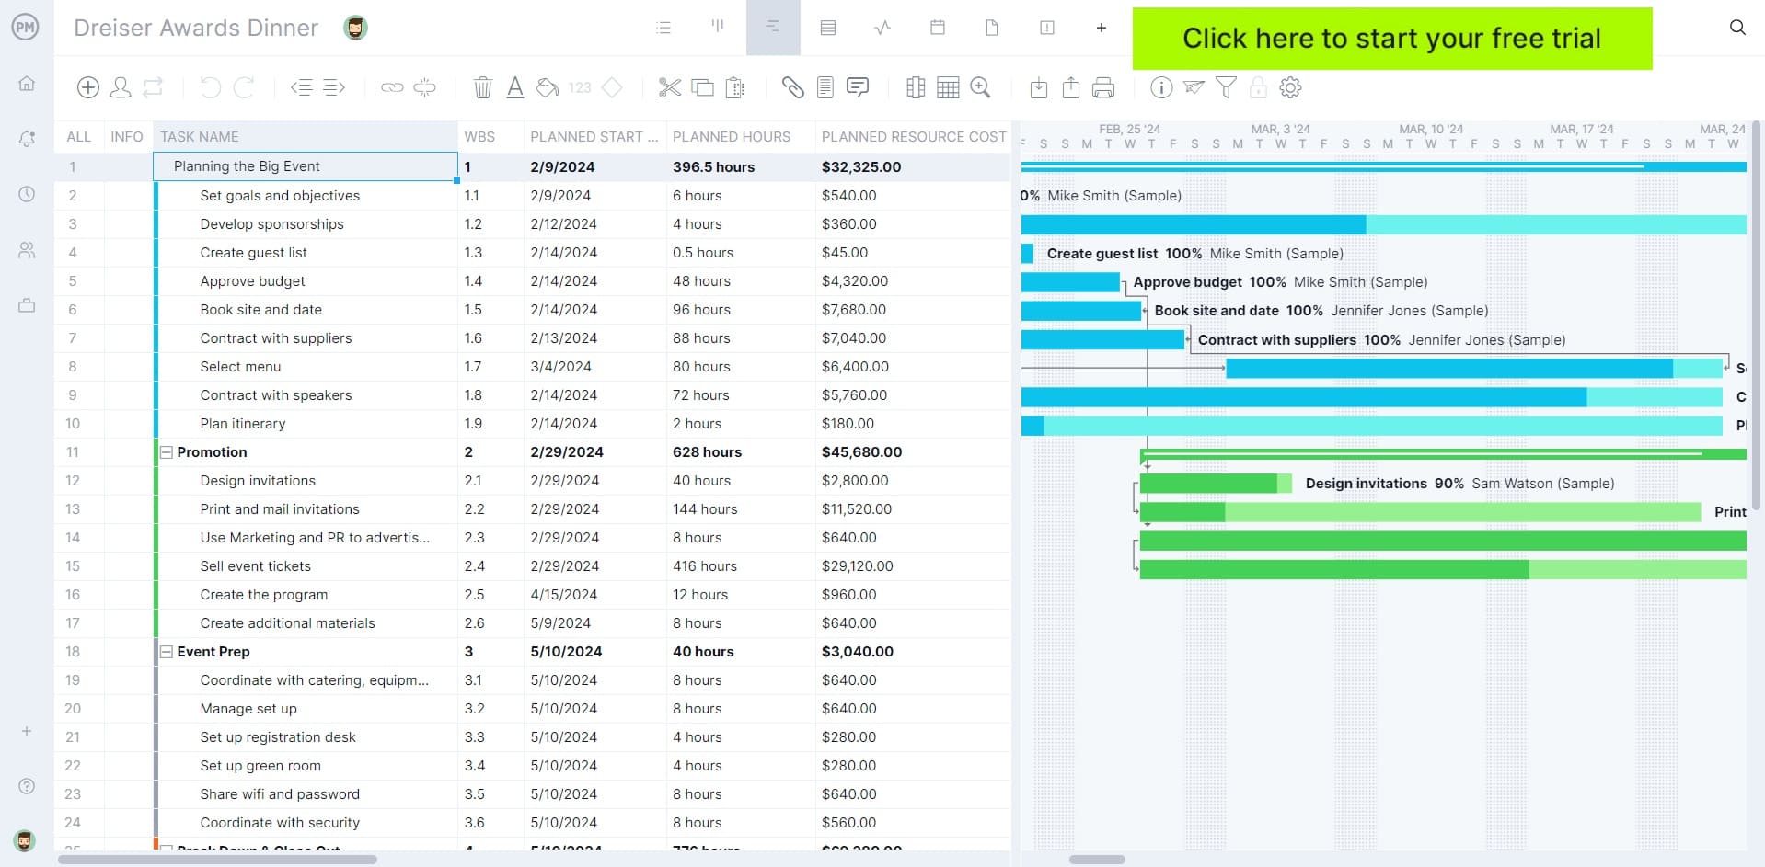Click the export share icon
Viewport: 1765px width, 867px height.
(1071, 87)
